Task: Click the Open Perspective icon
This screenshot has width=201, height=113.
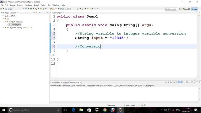Action: [x=180, y=9]
